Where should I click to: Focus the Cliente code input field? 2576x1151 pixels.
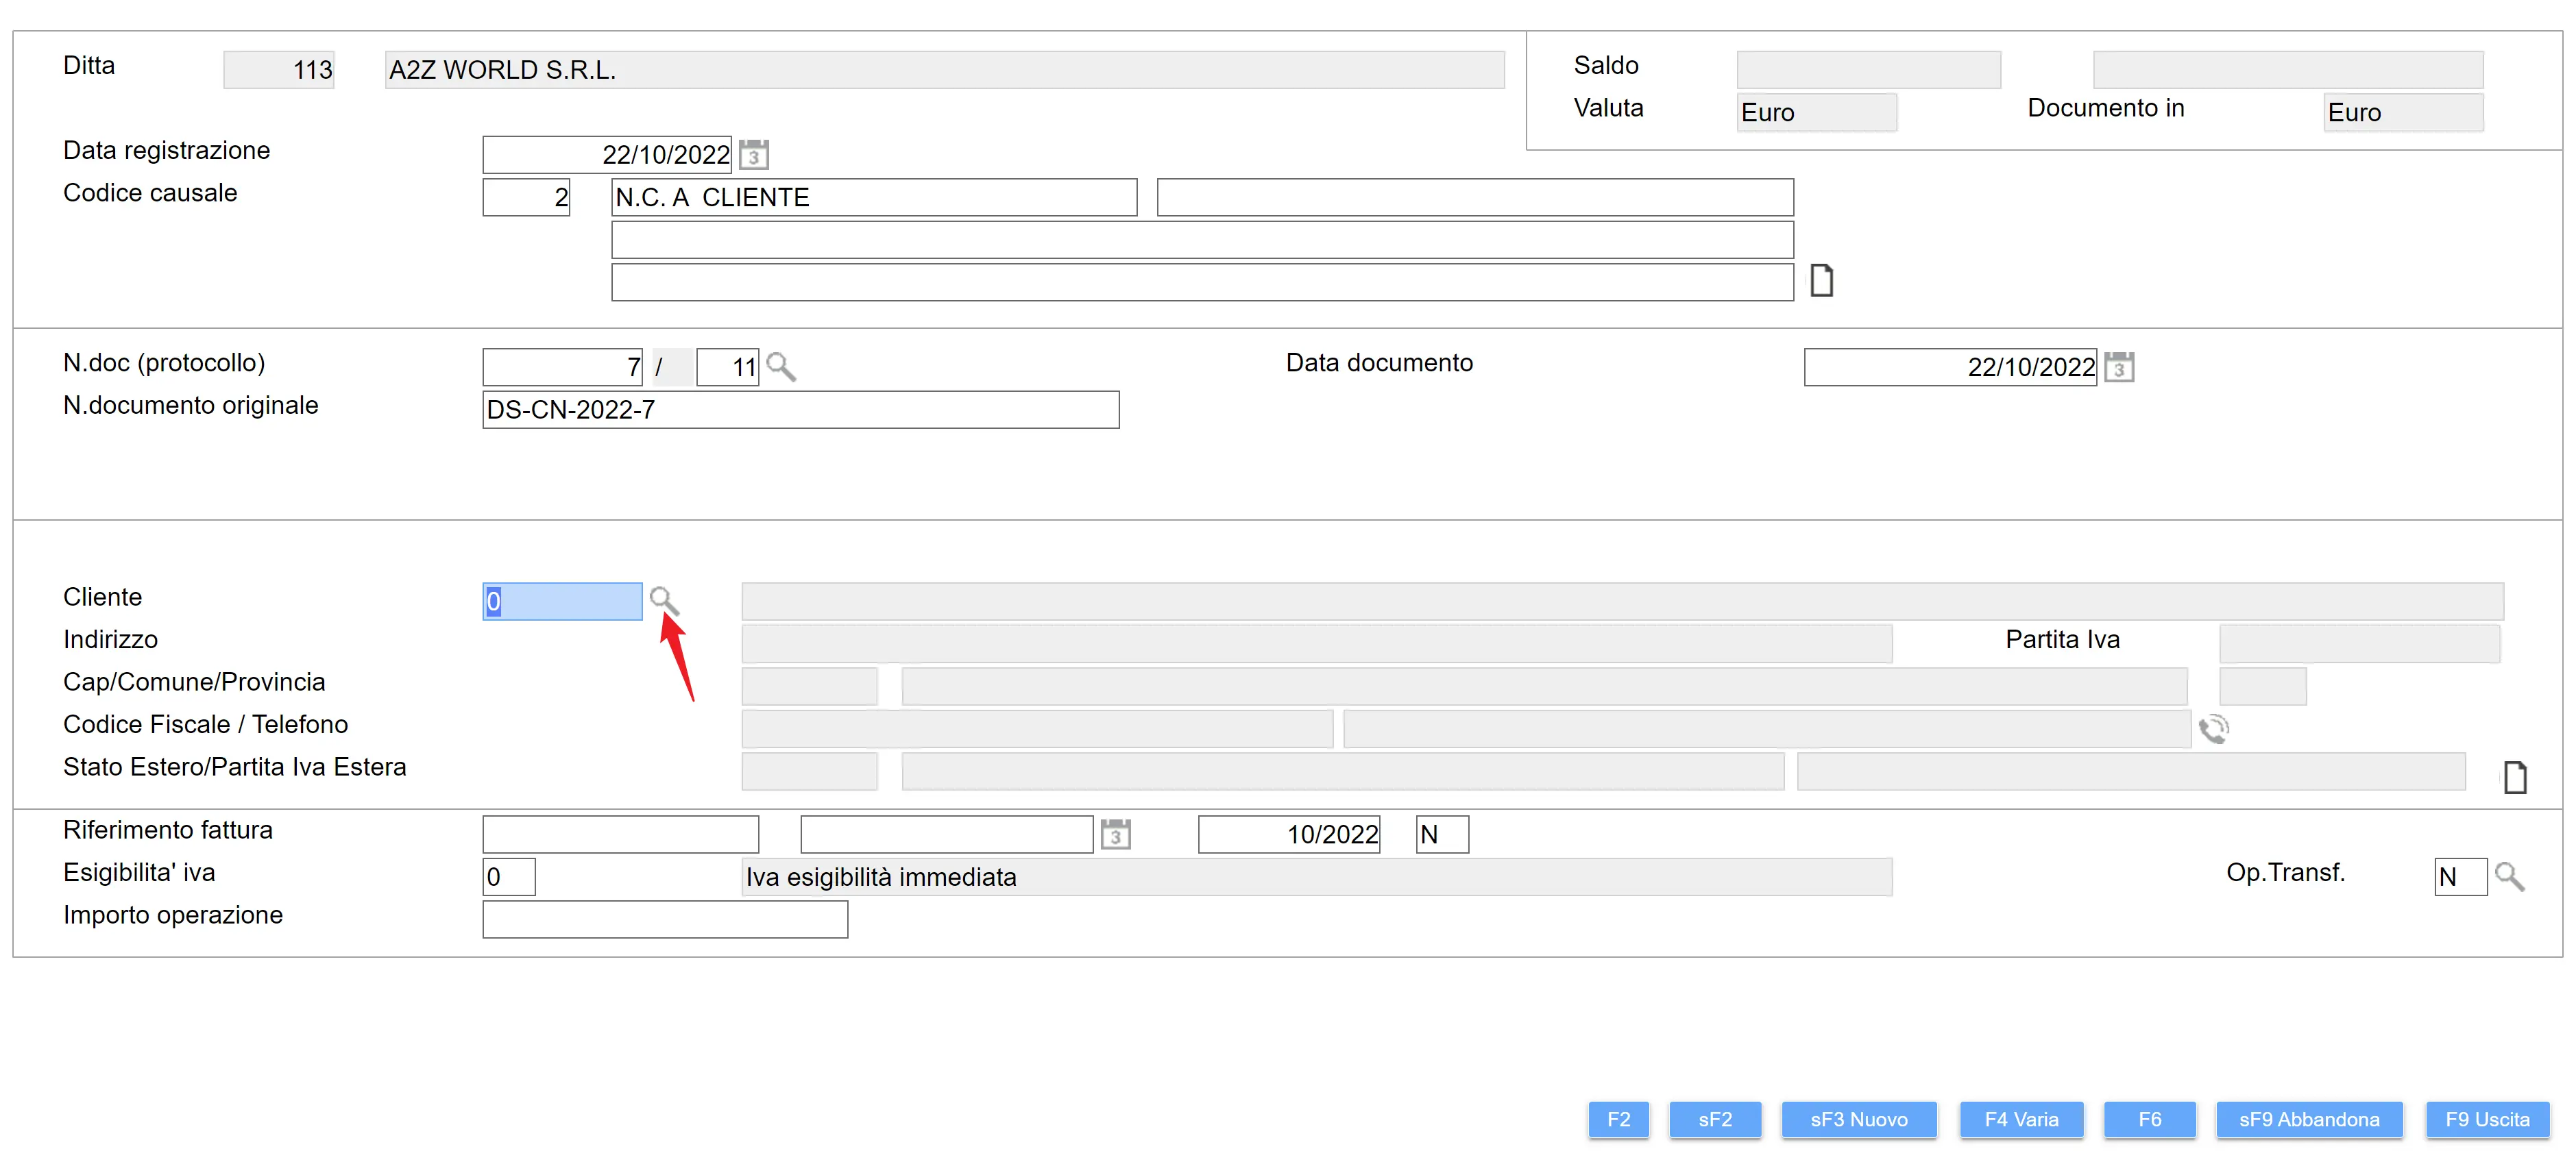pyautogui.click(x=562, y=602)
